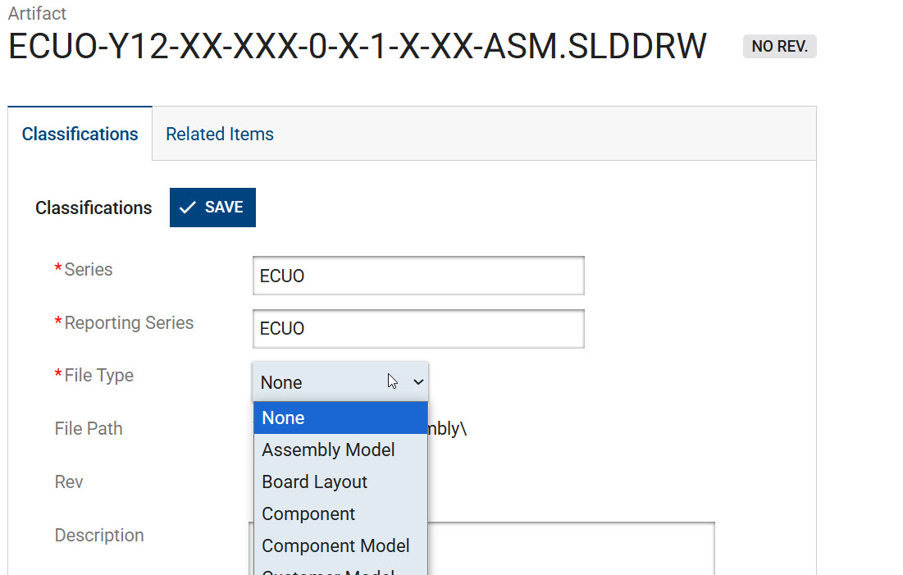The image size is (903, 575).
Task: Select the highlighted None option
Action: tap(283, 418)
